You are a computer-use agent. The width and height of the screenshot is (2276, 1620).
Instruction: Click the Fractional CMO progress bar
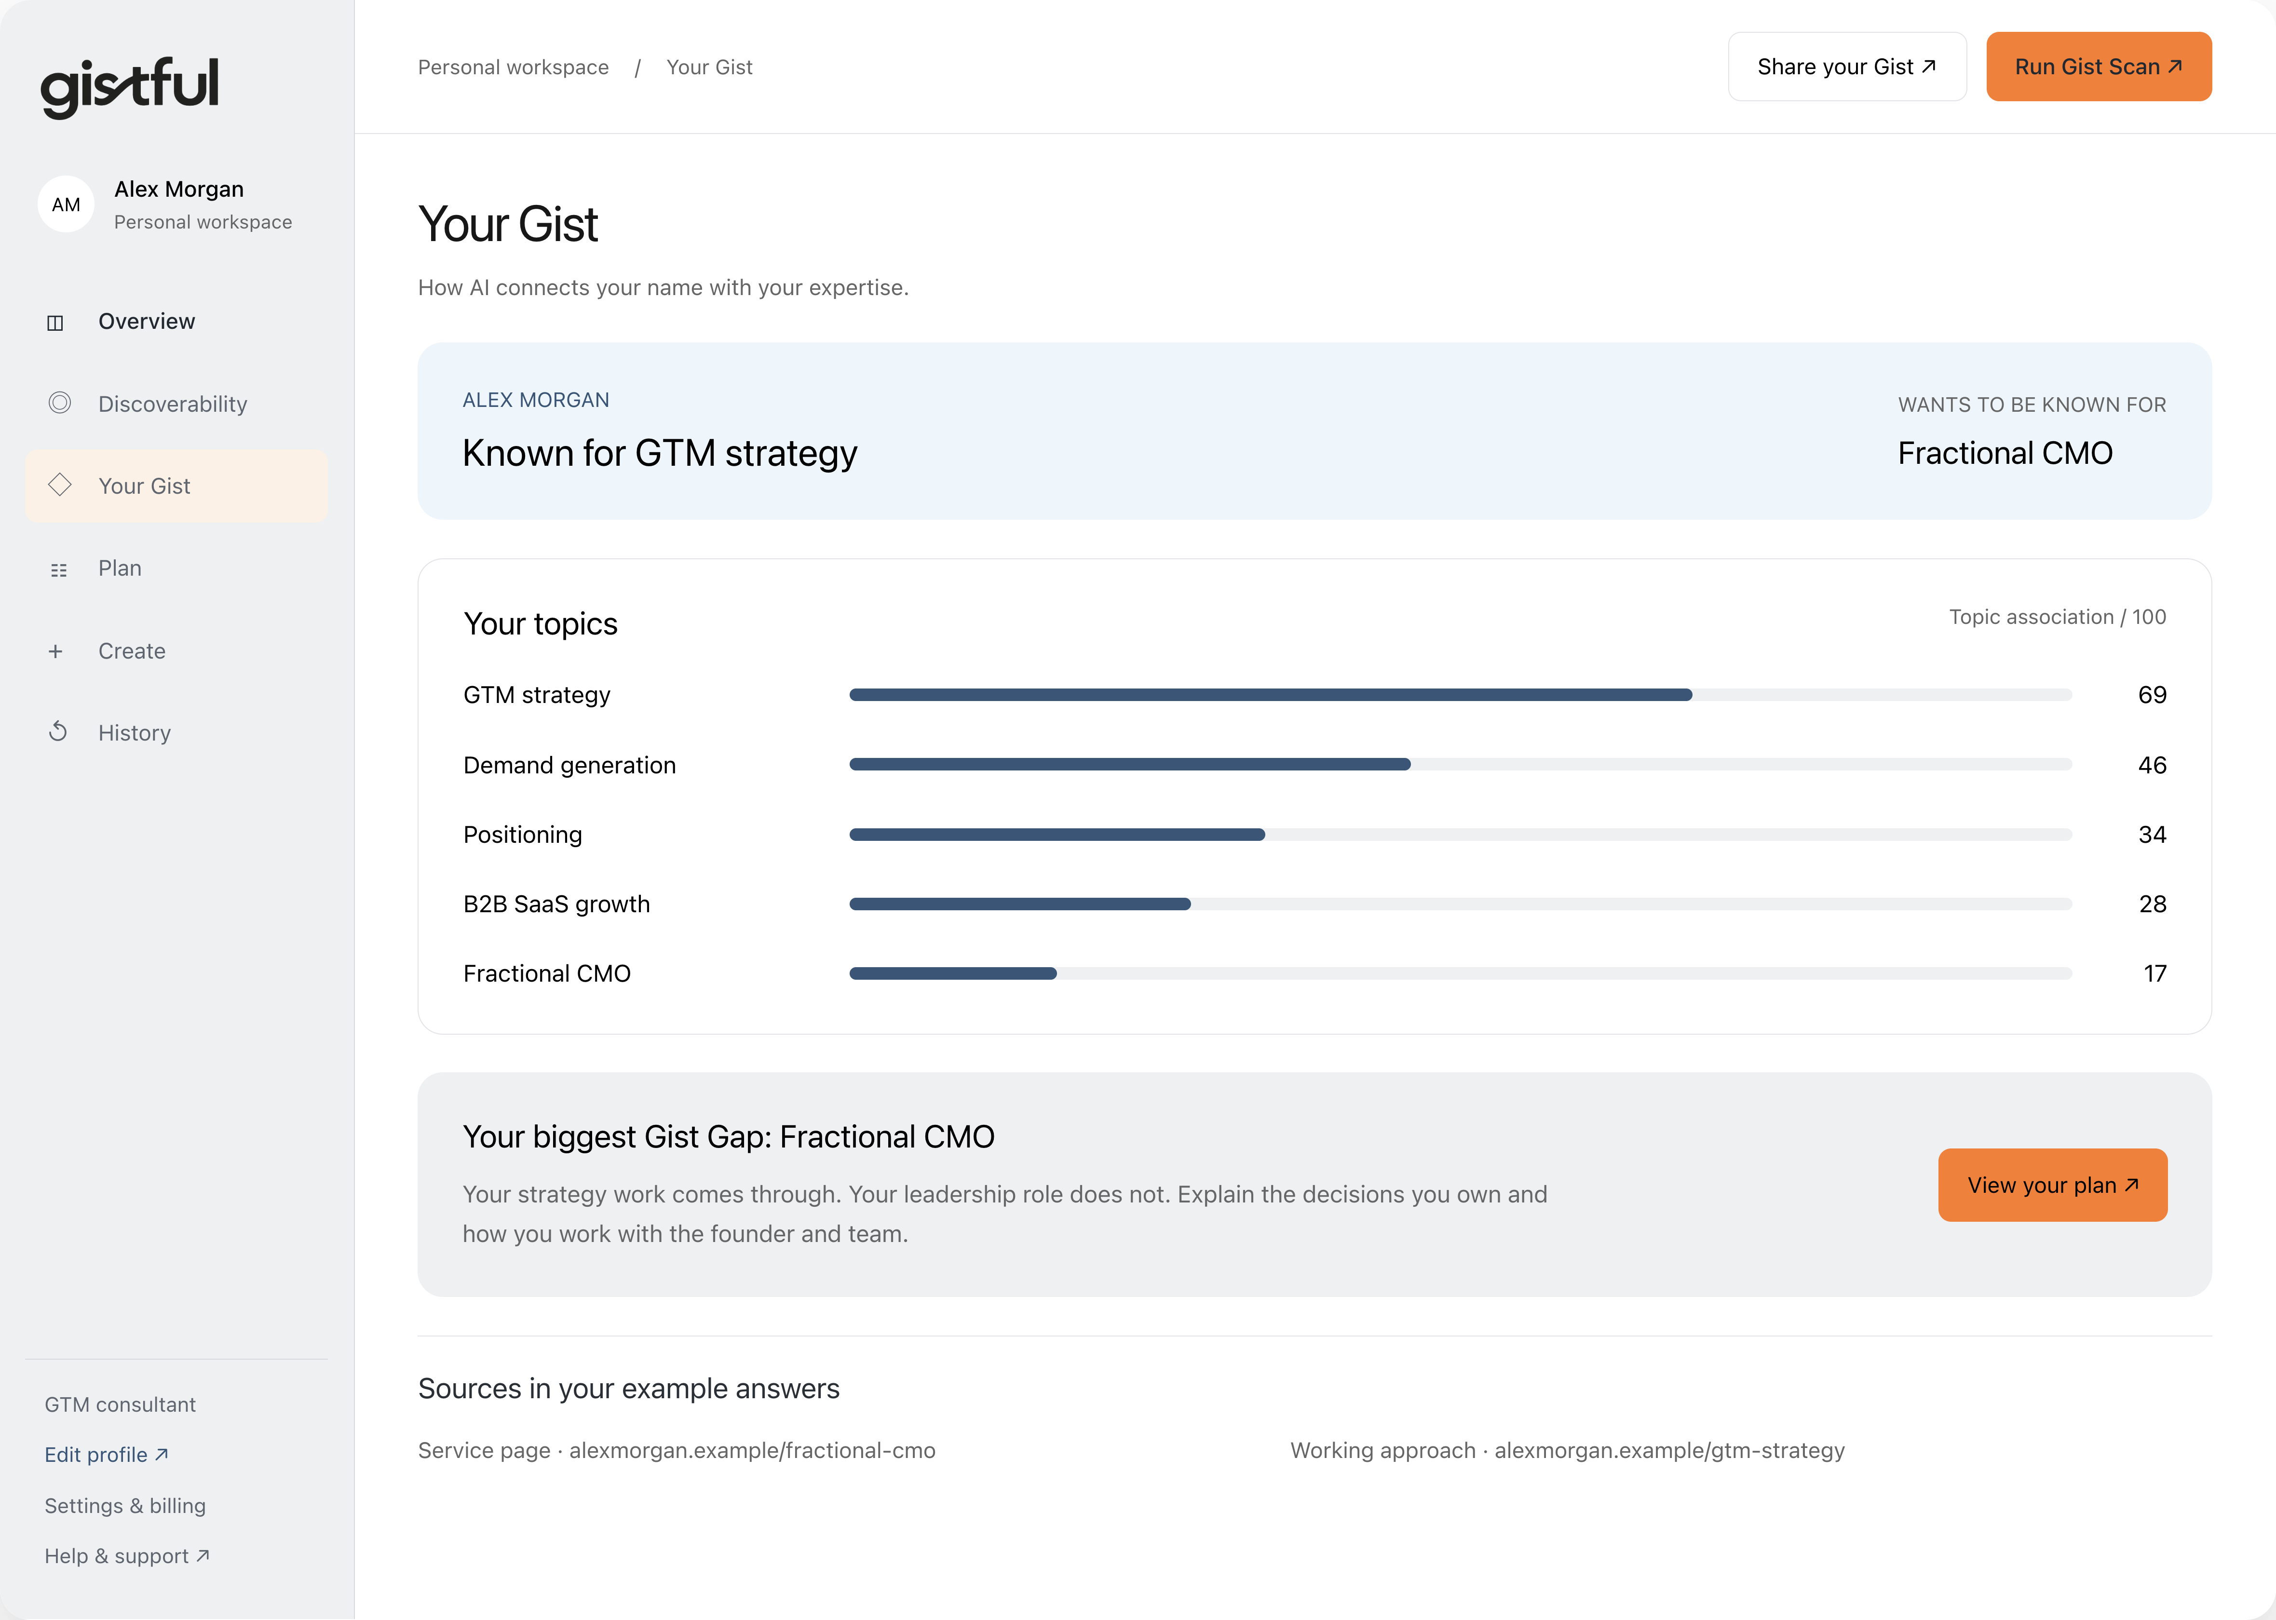click(x=1460, y=973)
